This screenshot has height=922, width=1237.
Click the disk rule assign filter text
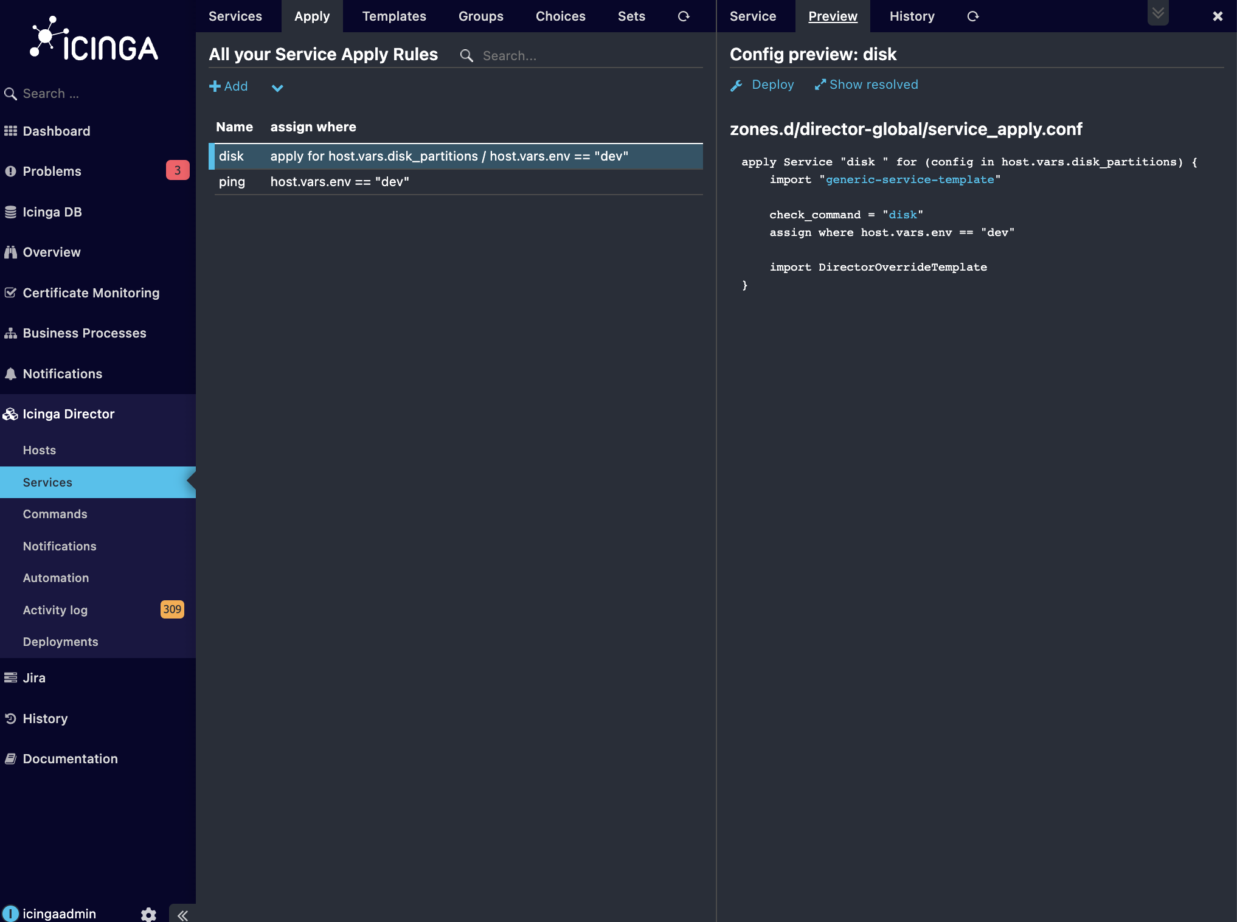coord(449,156)
